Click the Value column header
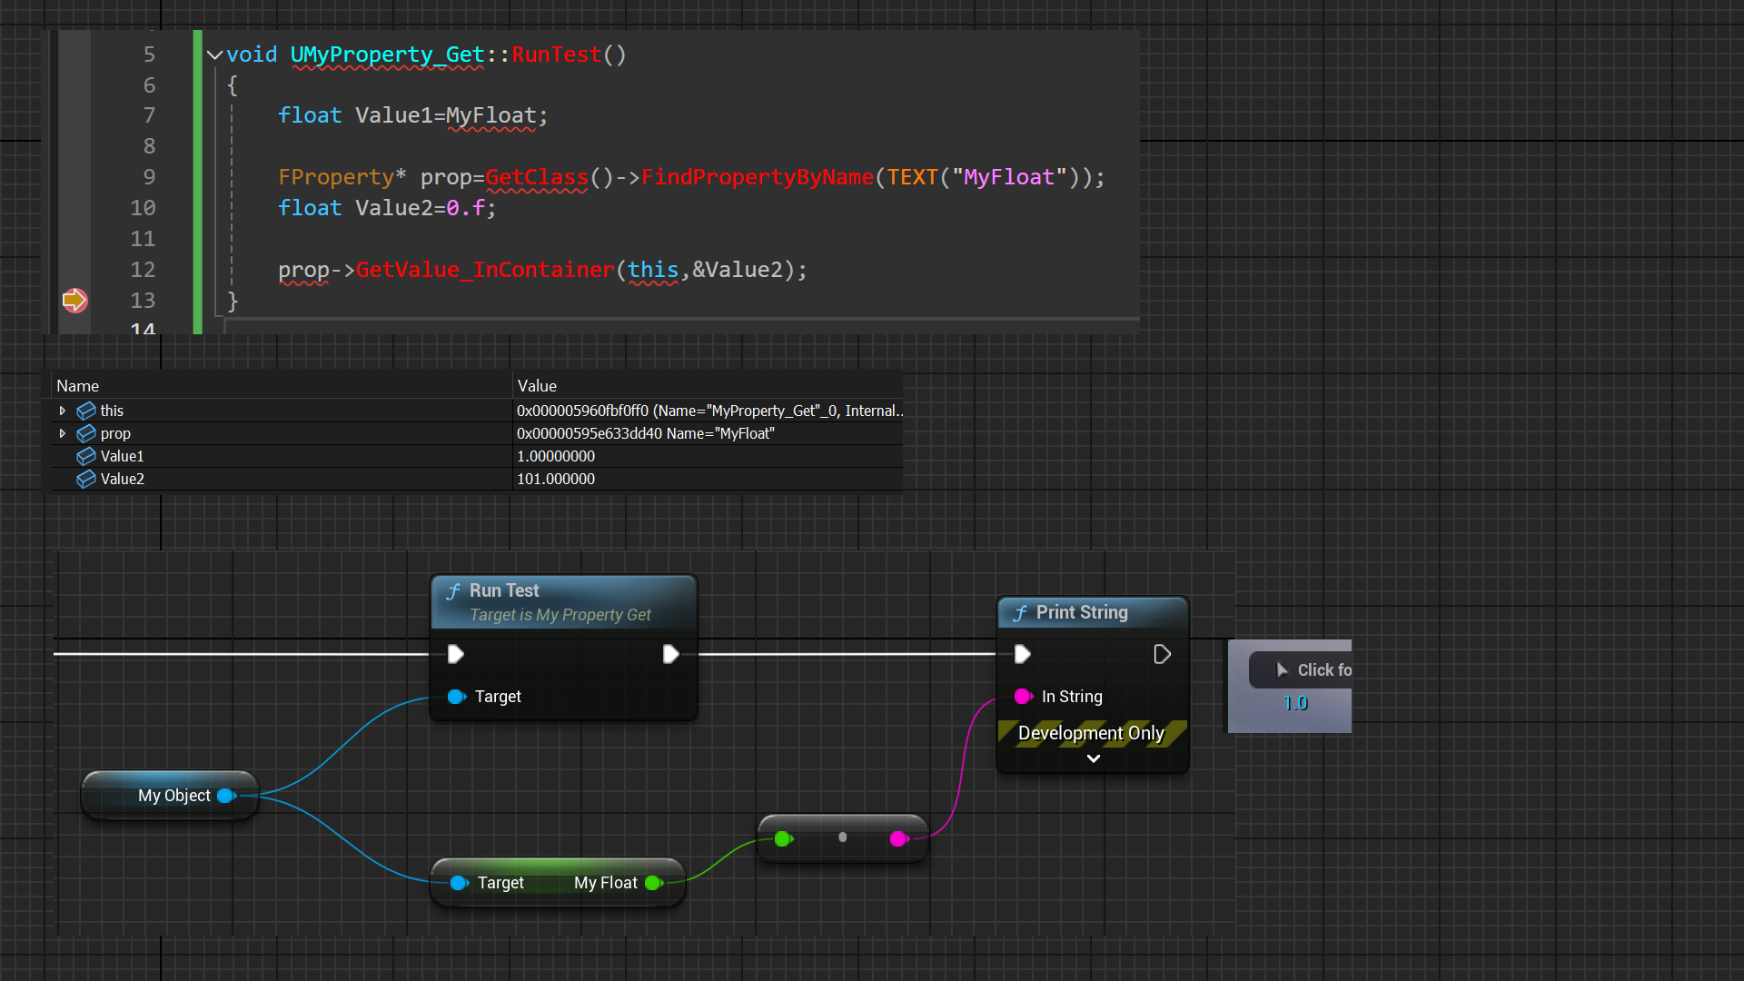 pos(537,386)
